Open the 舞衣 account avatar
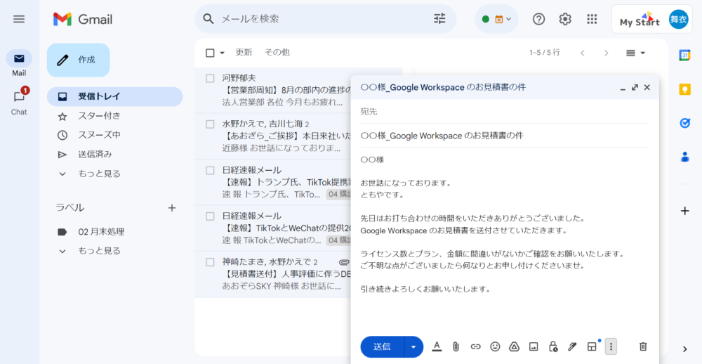The width and height of the screenshot is (702, 364). tap(678, 19)
